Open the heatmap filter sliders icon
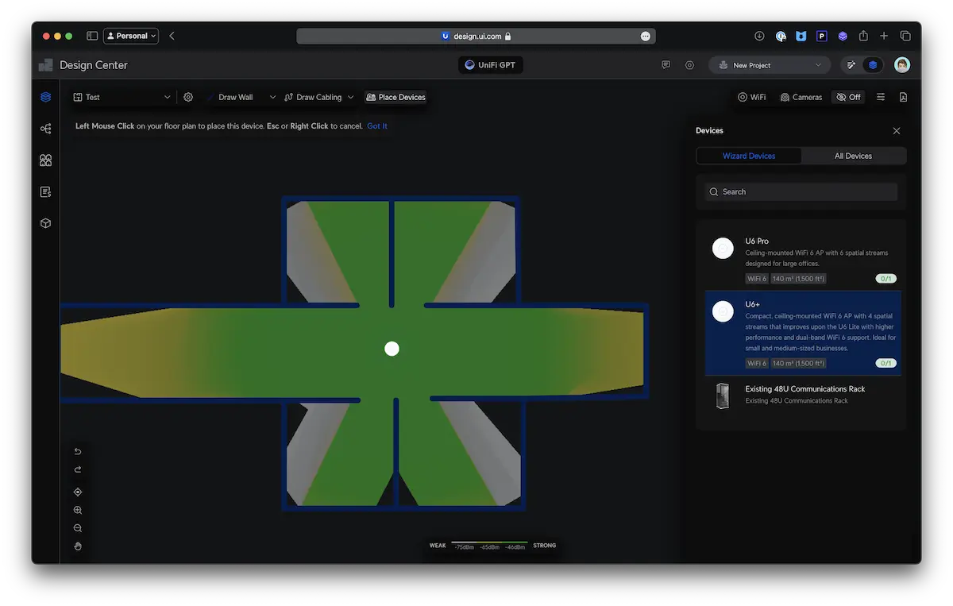 pyautogui.click(x=881, y=97)
